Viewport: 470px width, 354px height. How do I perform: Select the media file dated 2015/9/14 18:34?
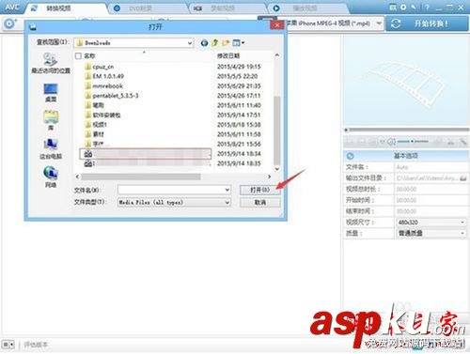[146, 154]
